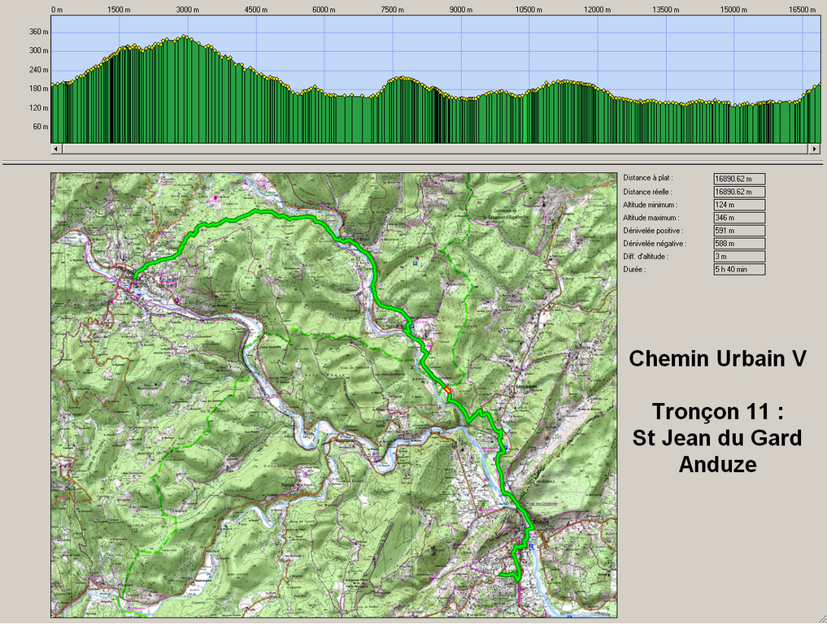Click the '7500 m' distance axis label
This screenshot has height=624, width=827.
(393, 10)
